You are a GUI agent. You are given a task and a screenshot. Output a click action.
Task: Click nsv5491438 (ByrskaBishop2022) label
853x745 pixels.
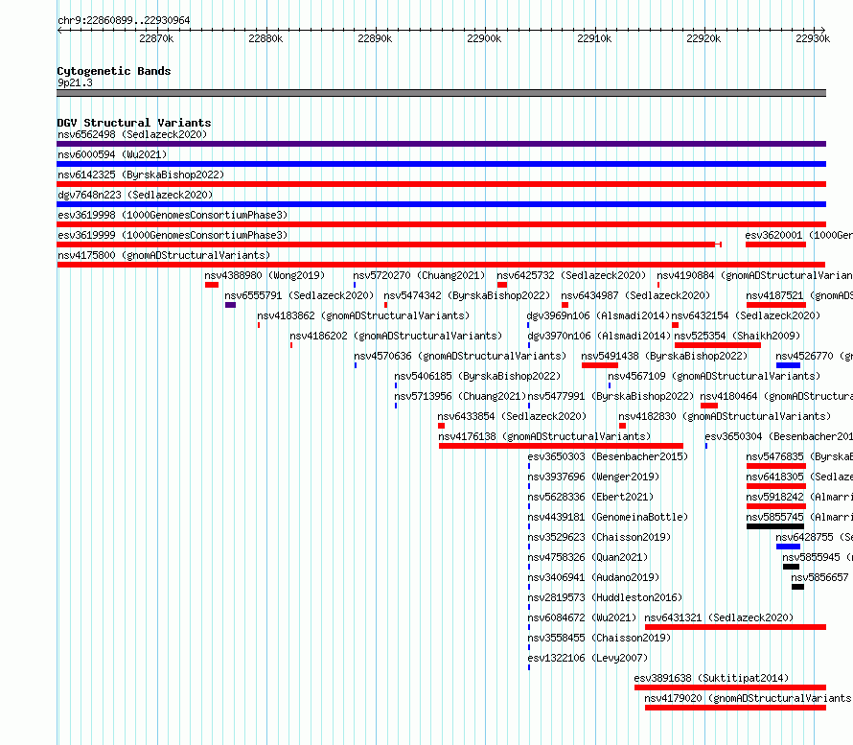[x=664, y=356]
